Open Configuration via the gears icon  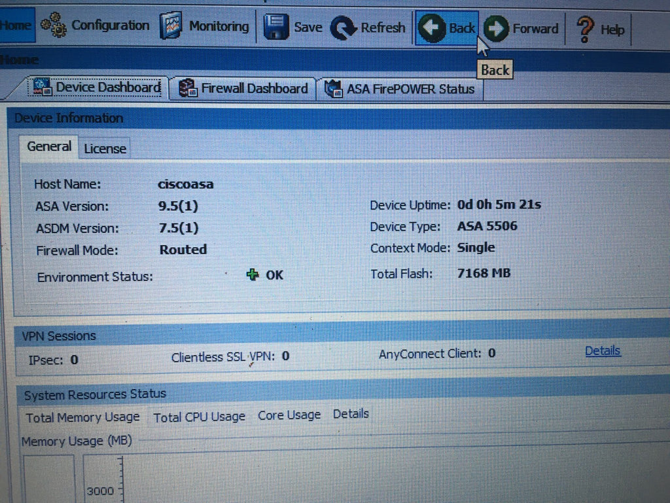tap(53, 26)
